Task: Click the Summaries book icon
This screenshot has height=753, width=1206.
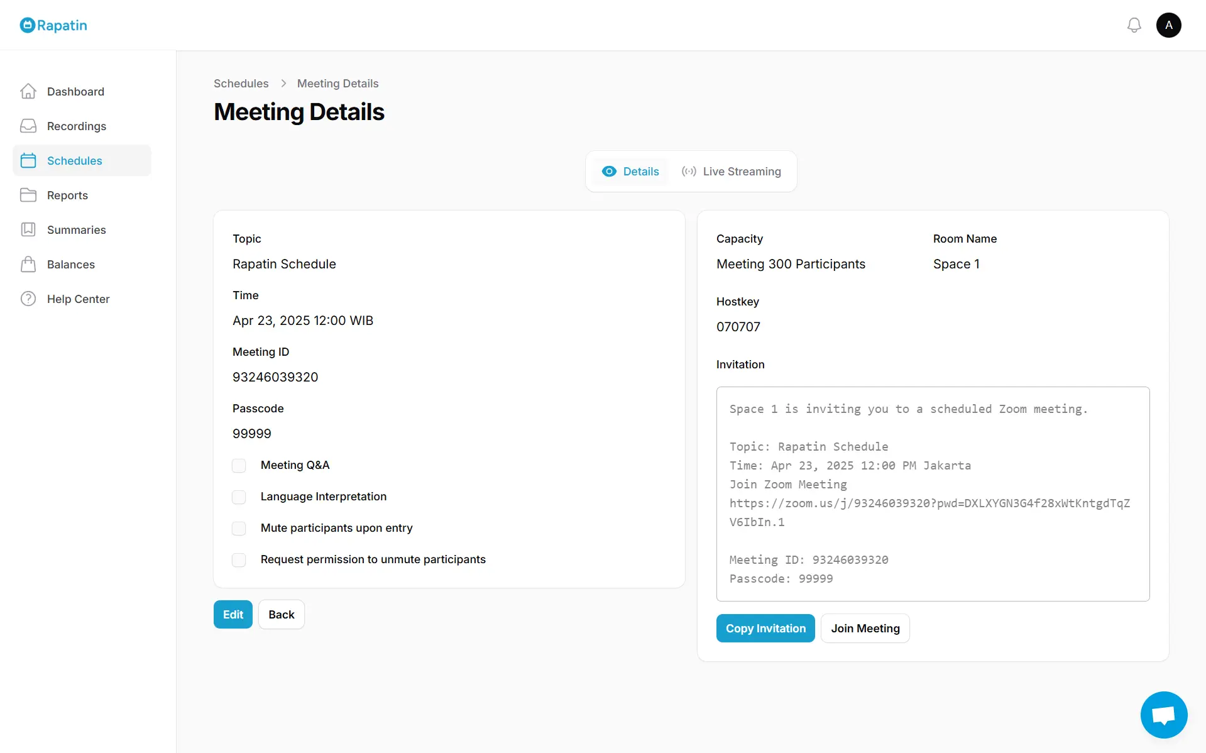Action: pyautogui.click(x=28, y=230)
